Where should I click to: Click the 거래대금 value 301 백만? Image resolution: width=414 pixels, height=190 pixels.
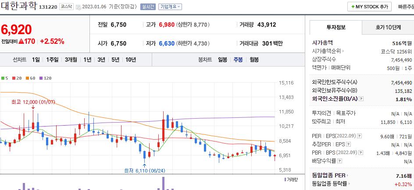pos(272,43)
